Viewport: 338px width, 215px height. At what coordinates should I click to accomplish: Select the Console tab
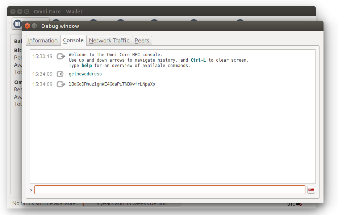[x=73, y=40]
